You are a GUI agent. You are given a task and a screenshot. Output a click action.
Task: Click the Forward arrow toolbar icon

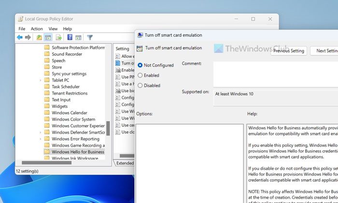[28, 38]
